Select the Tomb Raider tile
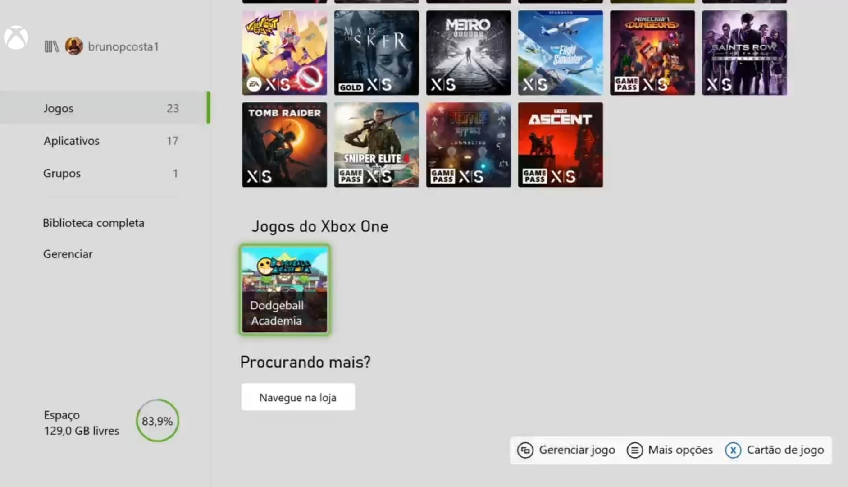The image size is (848, 487). [284, 145]
